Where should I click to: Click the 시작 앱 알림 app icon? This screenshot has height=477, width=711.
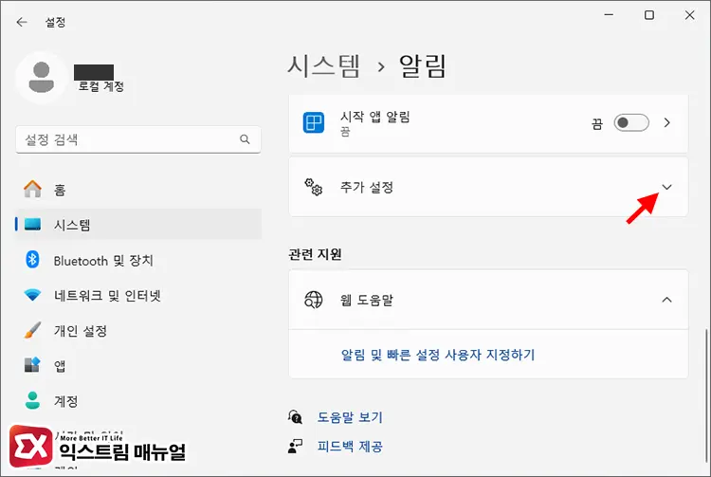point(314,122)
